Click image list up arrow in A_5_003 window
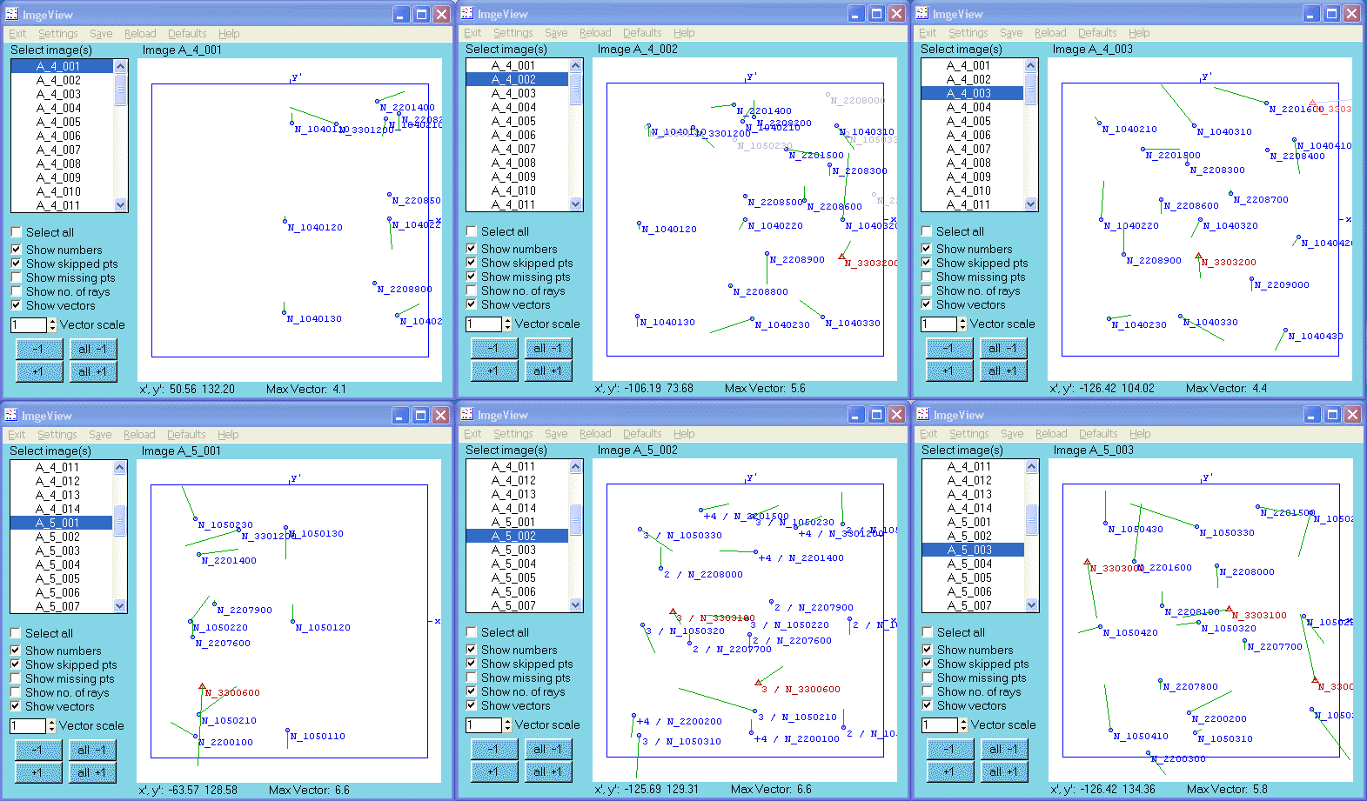Image resolution: width=1367 pixels, height=801 pixels. 1031,466
